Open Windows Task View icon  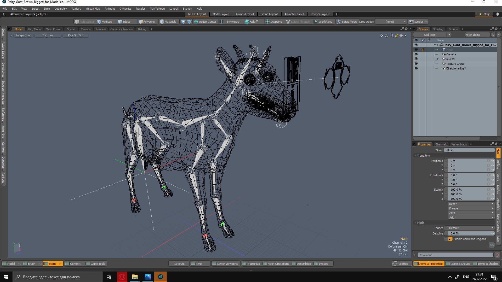109,277
